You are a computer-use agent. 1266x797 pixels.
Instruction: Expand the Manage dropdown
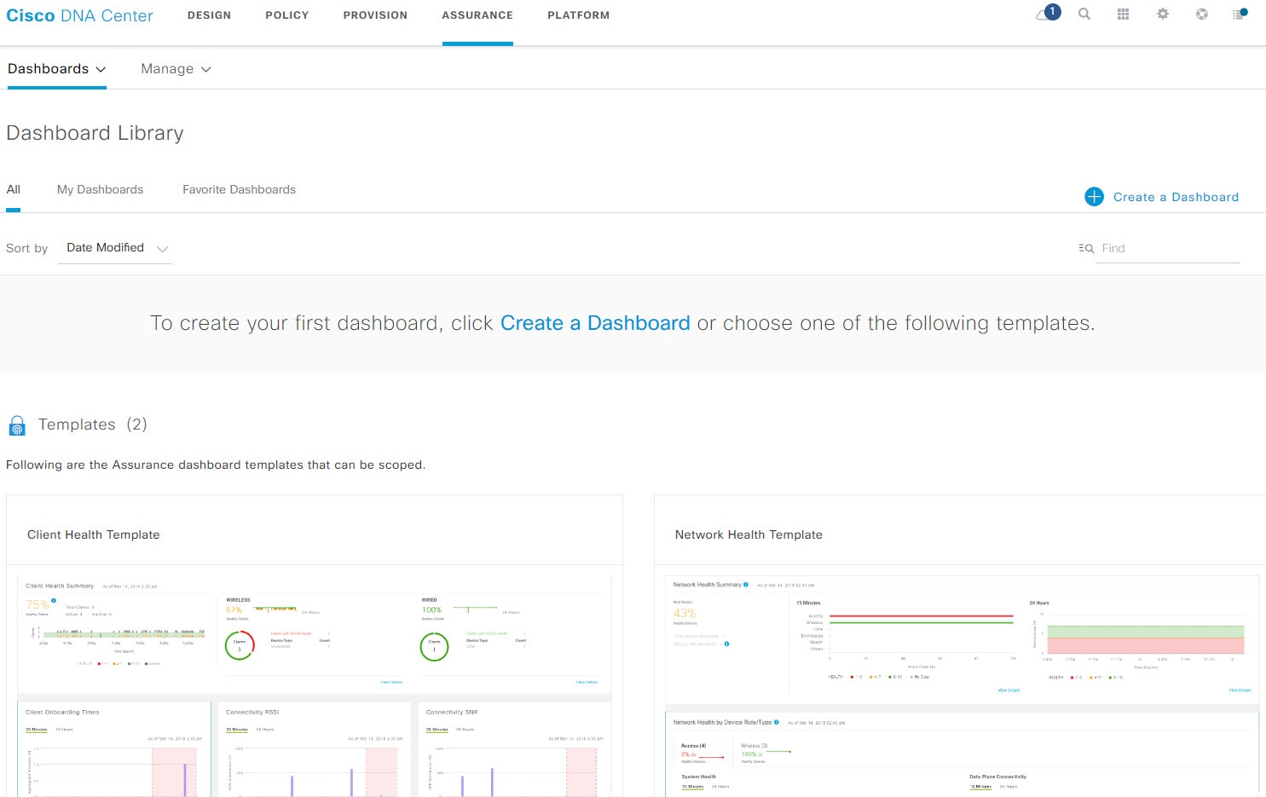tap(176, 68)
